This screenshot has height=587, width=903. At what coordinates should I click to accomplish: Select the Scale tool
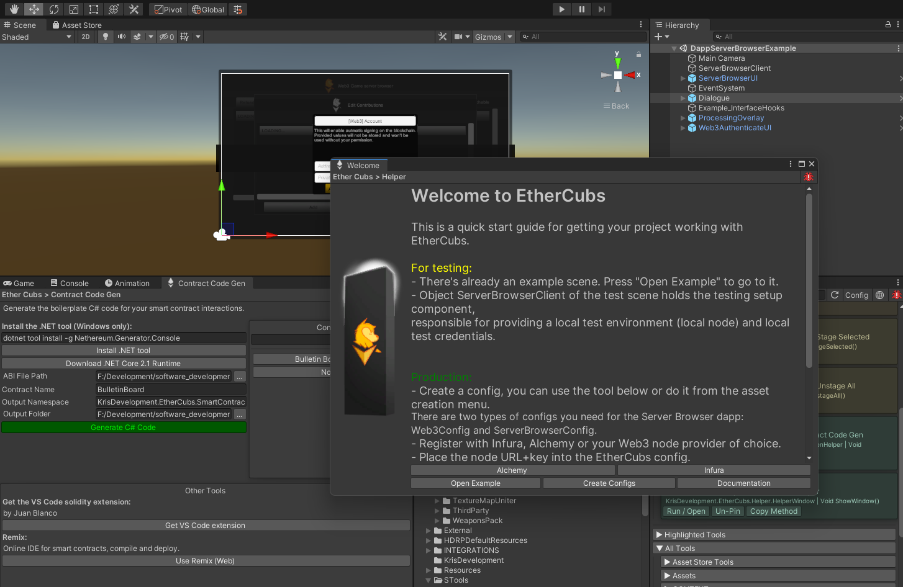coord(74,9)
